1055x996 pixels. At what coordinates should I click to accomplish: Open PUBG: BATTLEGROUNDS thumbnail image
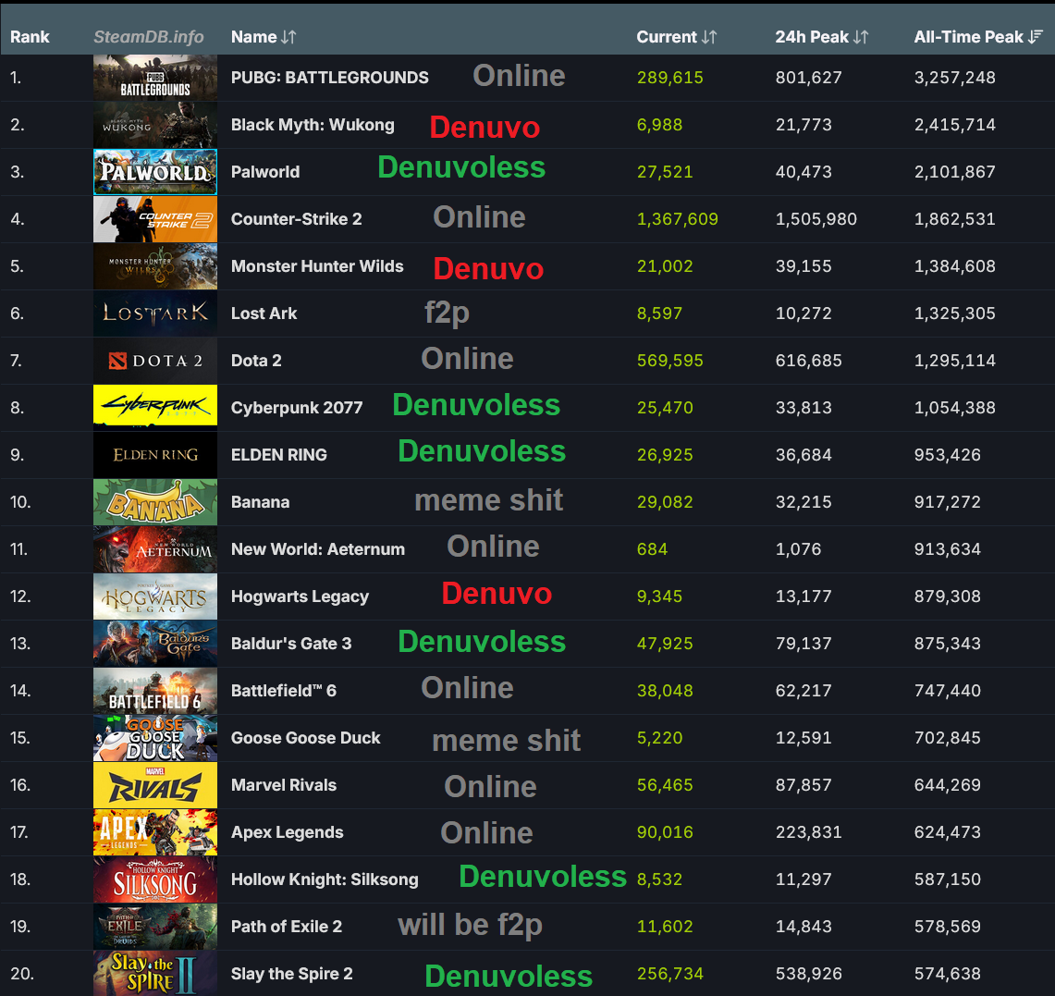pyautogui.click(x=155, y=78)
